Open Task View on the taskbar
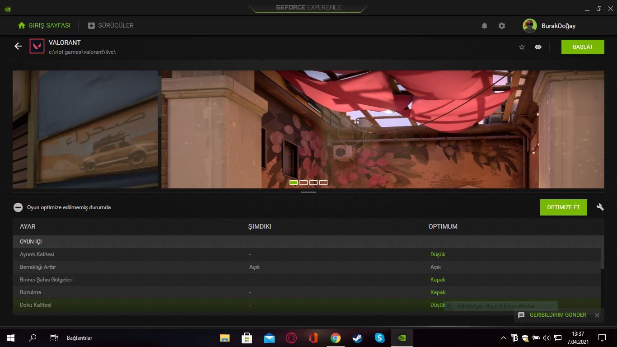 54,338
